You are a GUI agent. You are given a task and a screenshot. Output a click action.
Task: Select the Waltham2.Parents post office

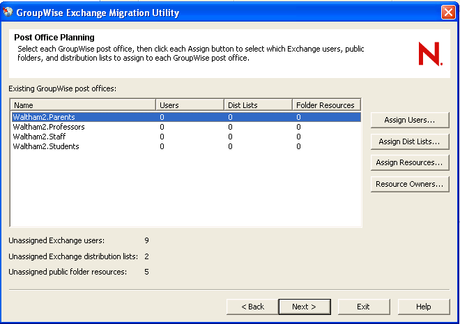44,117
